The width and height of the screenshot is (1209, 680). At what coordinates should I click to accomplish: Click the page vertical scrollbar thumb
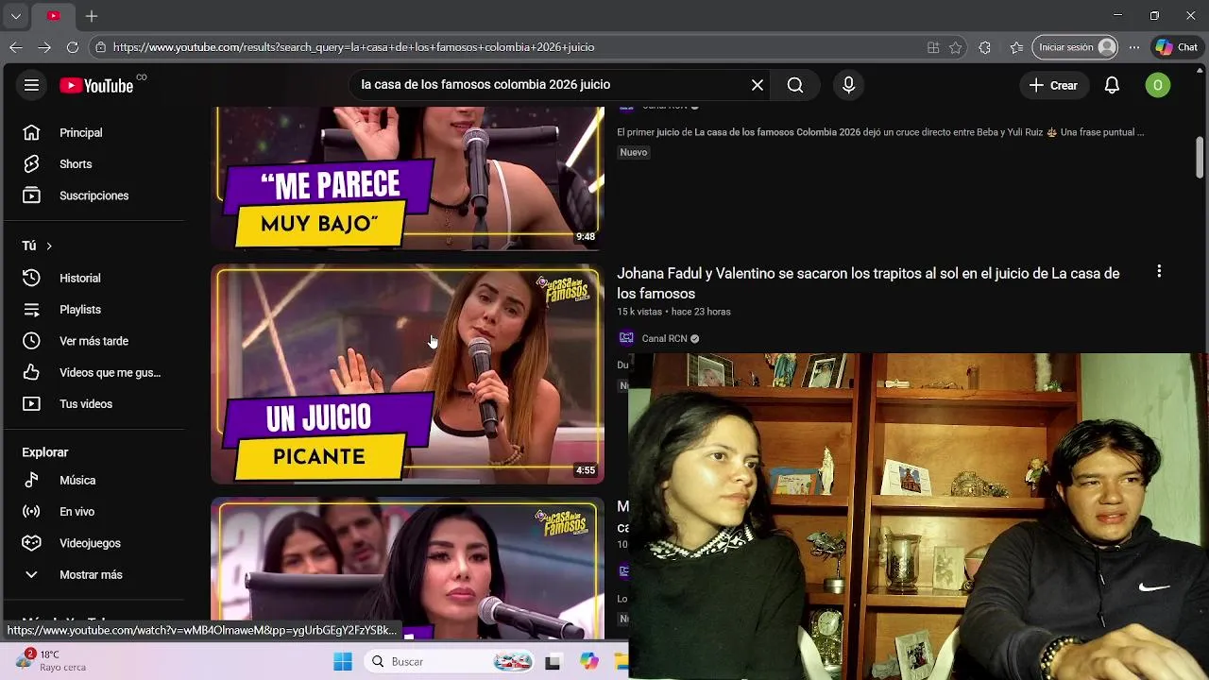(x=1200, y=157)
